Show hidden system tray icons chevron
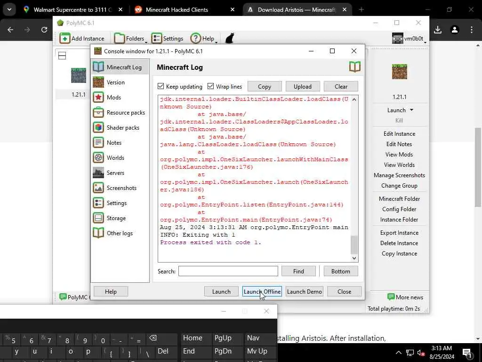482x362 pixels. pyautogui.click(x=398, y=353)
